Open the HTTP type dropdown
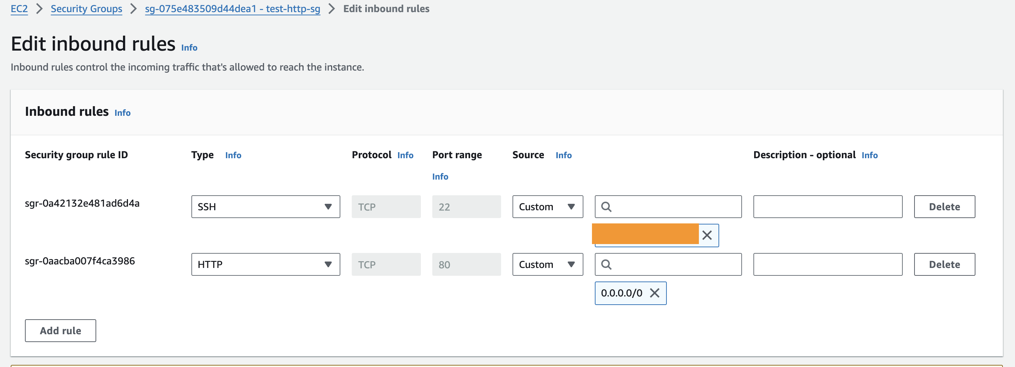1015x367 pixels. click(x=266, y=264)
